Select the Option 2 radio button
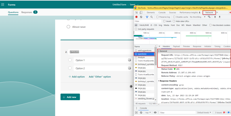This screenshot has height=116, width=231. point(70,68)
